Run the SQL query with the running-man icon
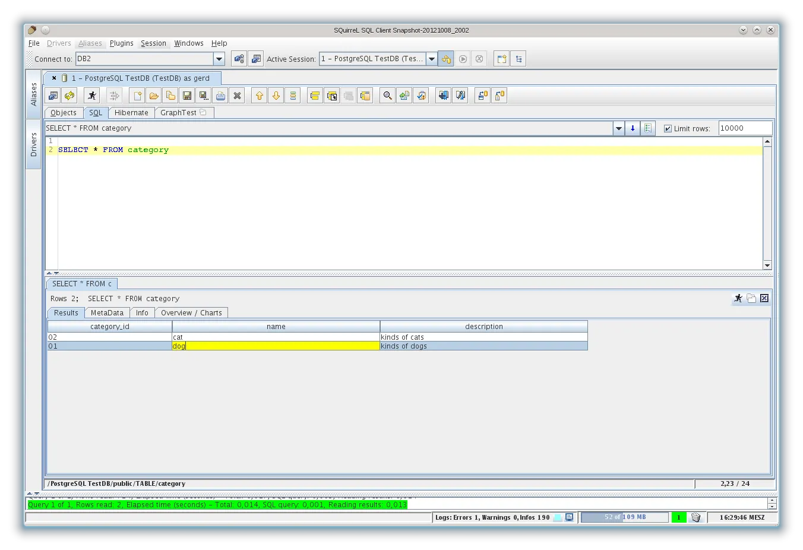 (91, 96)
